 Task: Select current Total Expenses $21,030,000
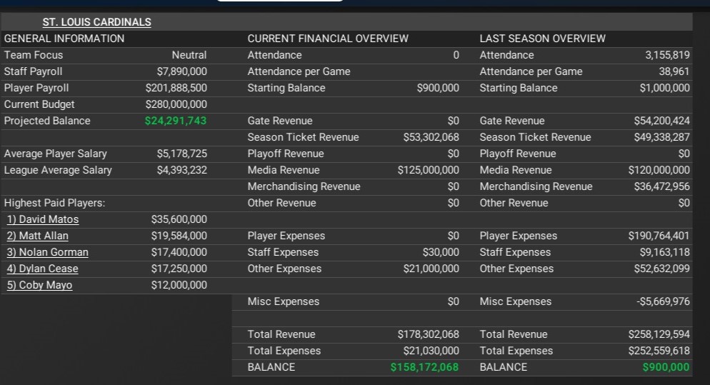point(431,351)
